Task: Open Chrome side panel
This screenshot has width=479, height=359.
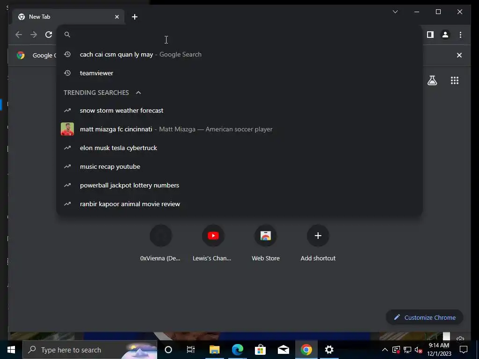Action: pyautogui.click(x=430, y=35)
